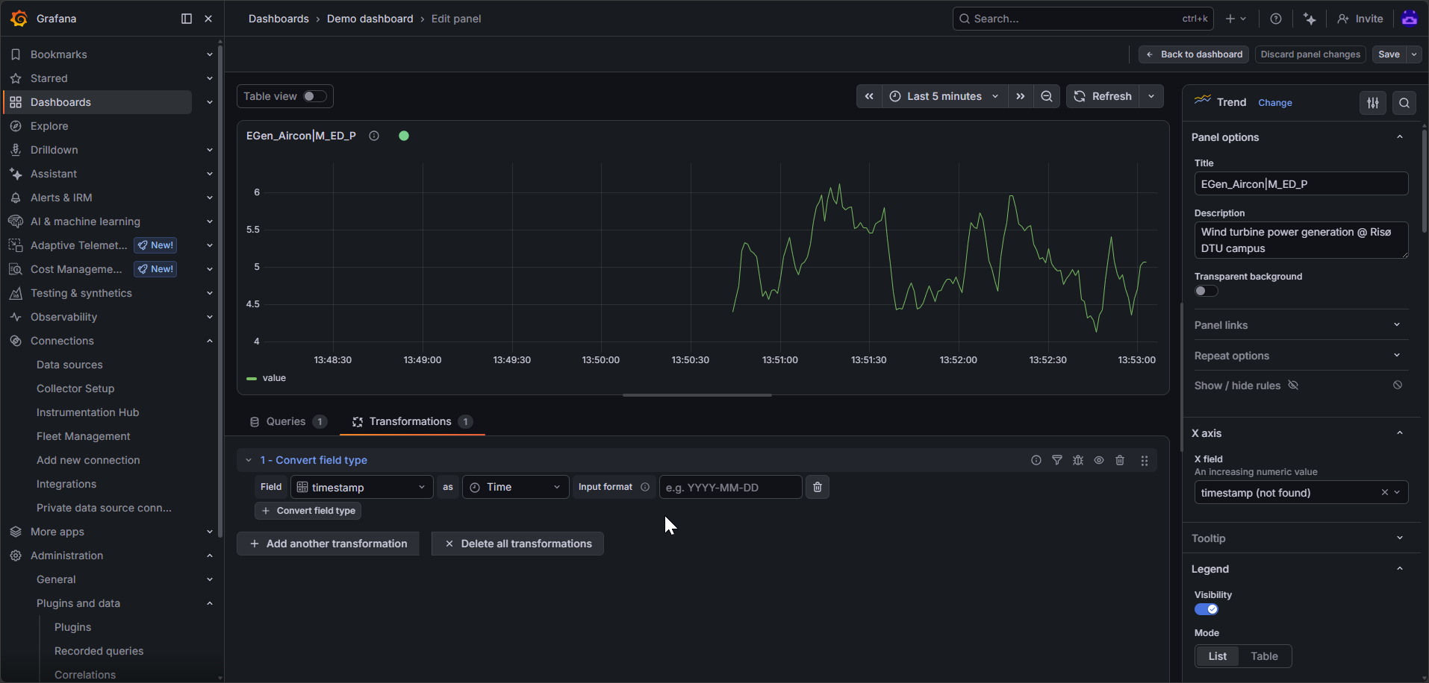This screenshot has width=1429, height=683.
Task: Open the transformation filter icon
Action: click(1057, 460)
